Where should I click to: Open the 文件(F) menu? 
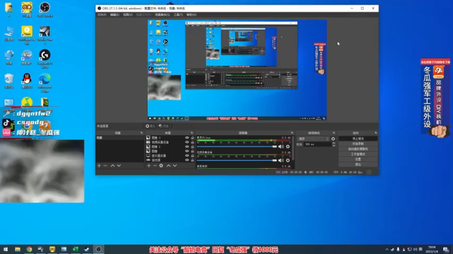[x=102, y=15]
